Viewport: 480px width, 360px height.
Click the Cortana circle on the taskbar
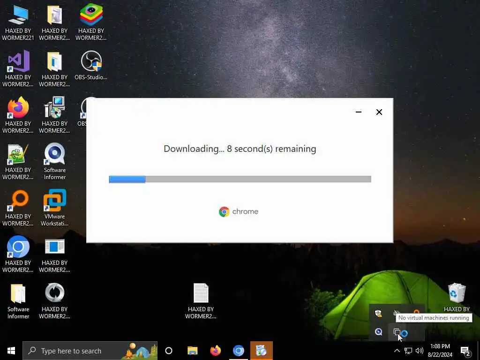tap(169, 351)
